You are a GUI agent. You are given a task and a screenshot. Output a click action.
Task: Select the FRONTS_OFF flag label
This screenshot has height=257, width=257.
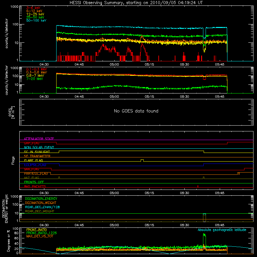34,182
